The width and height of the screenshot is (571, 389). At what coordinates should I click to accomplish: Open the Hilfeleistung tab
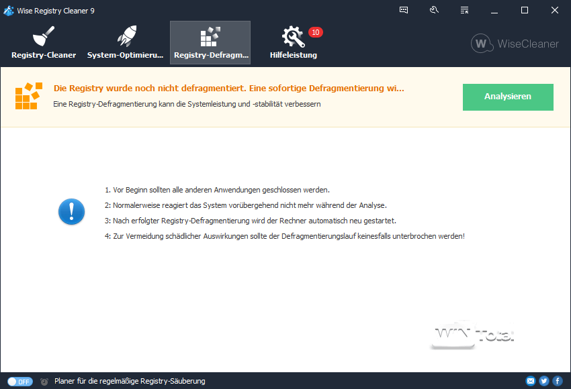click(294, 42)
